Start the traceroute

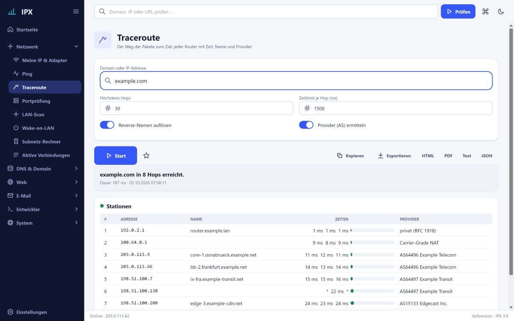[x=116, y=156]
